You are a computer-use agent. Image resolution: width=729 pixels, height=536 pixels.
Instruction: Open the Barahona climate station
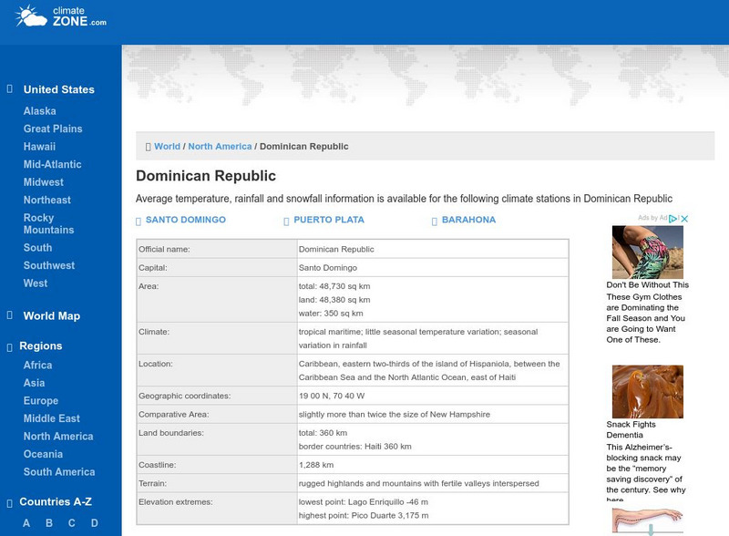point(468,220)
